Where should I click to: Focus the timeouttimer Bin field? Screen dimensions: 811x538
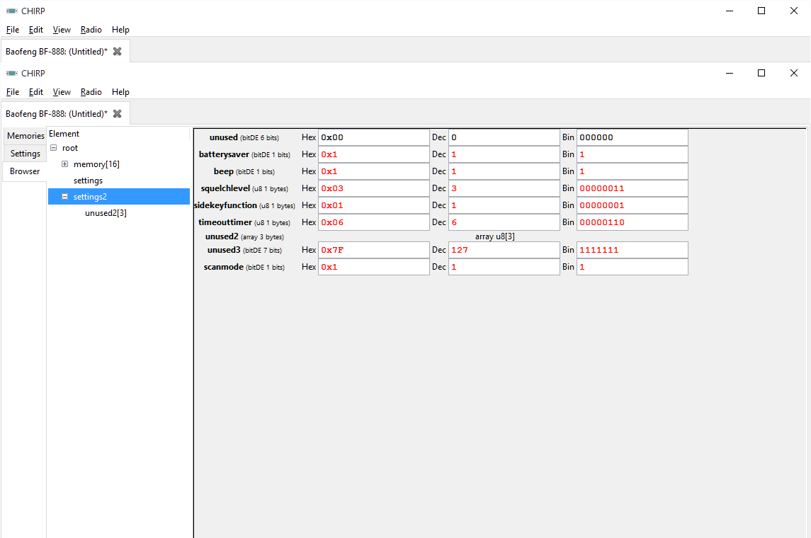click(x=632, y=222)
